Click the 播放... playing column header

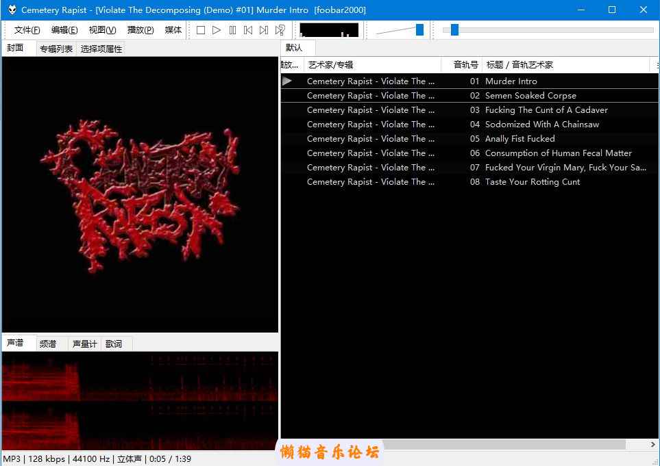click(x=292, y=65)
